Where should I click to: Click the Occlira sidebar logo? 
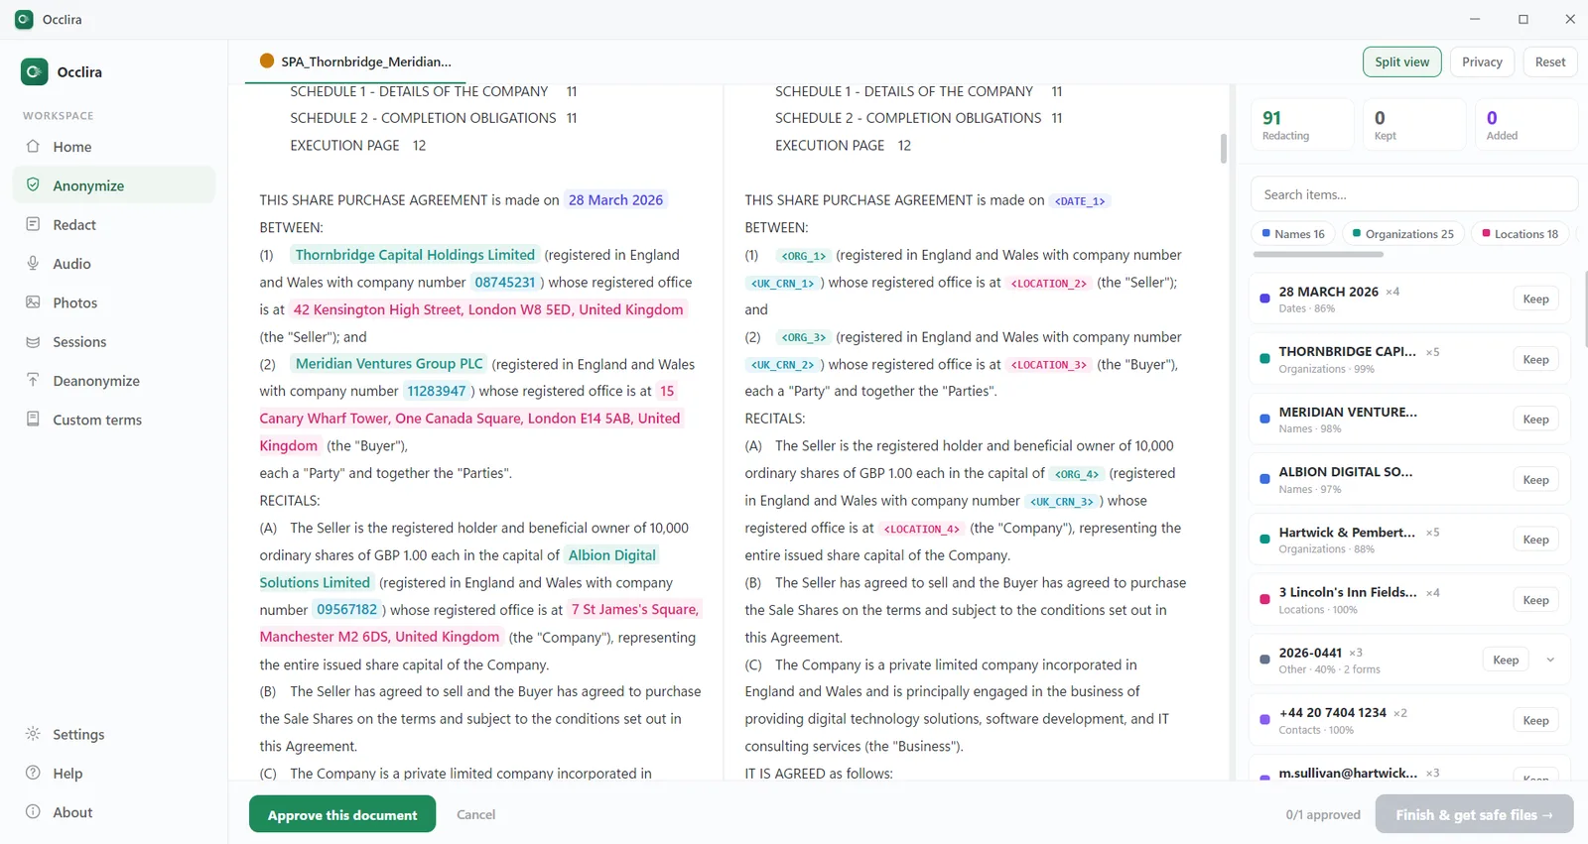[34, 71]
